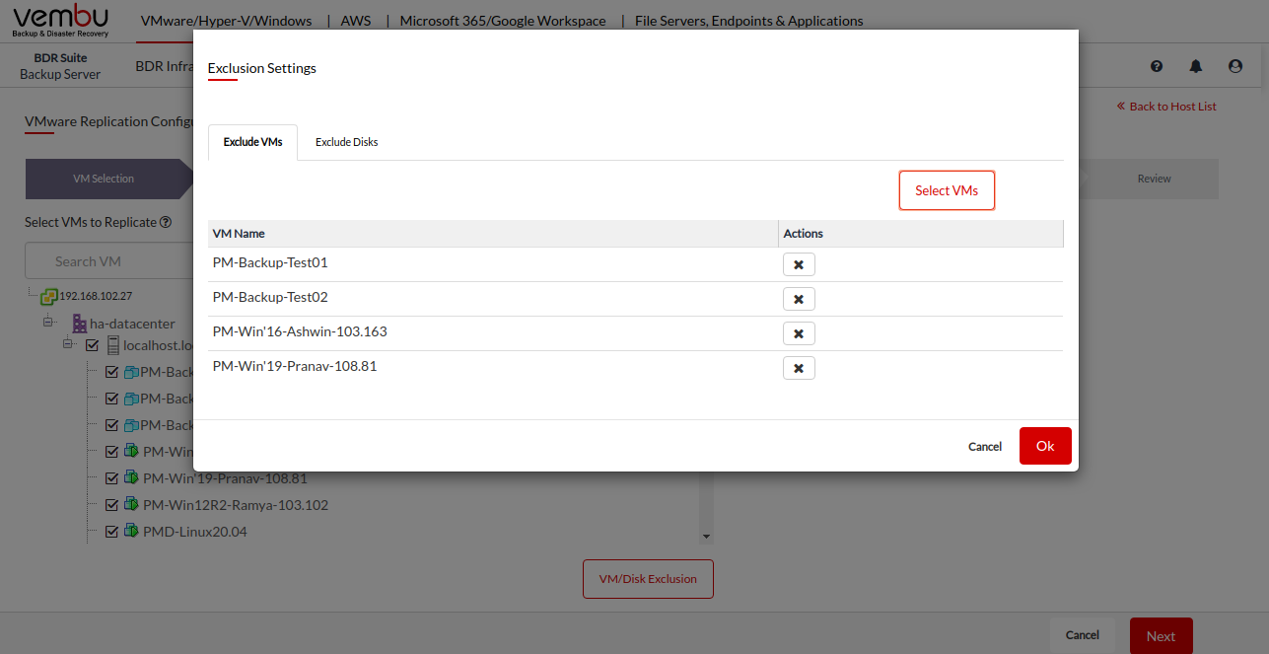
Task: Remove PM-Win'19-Pranav-108.81 from exclusions
Action: tap(799, 368)
